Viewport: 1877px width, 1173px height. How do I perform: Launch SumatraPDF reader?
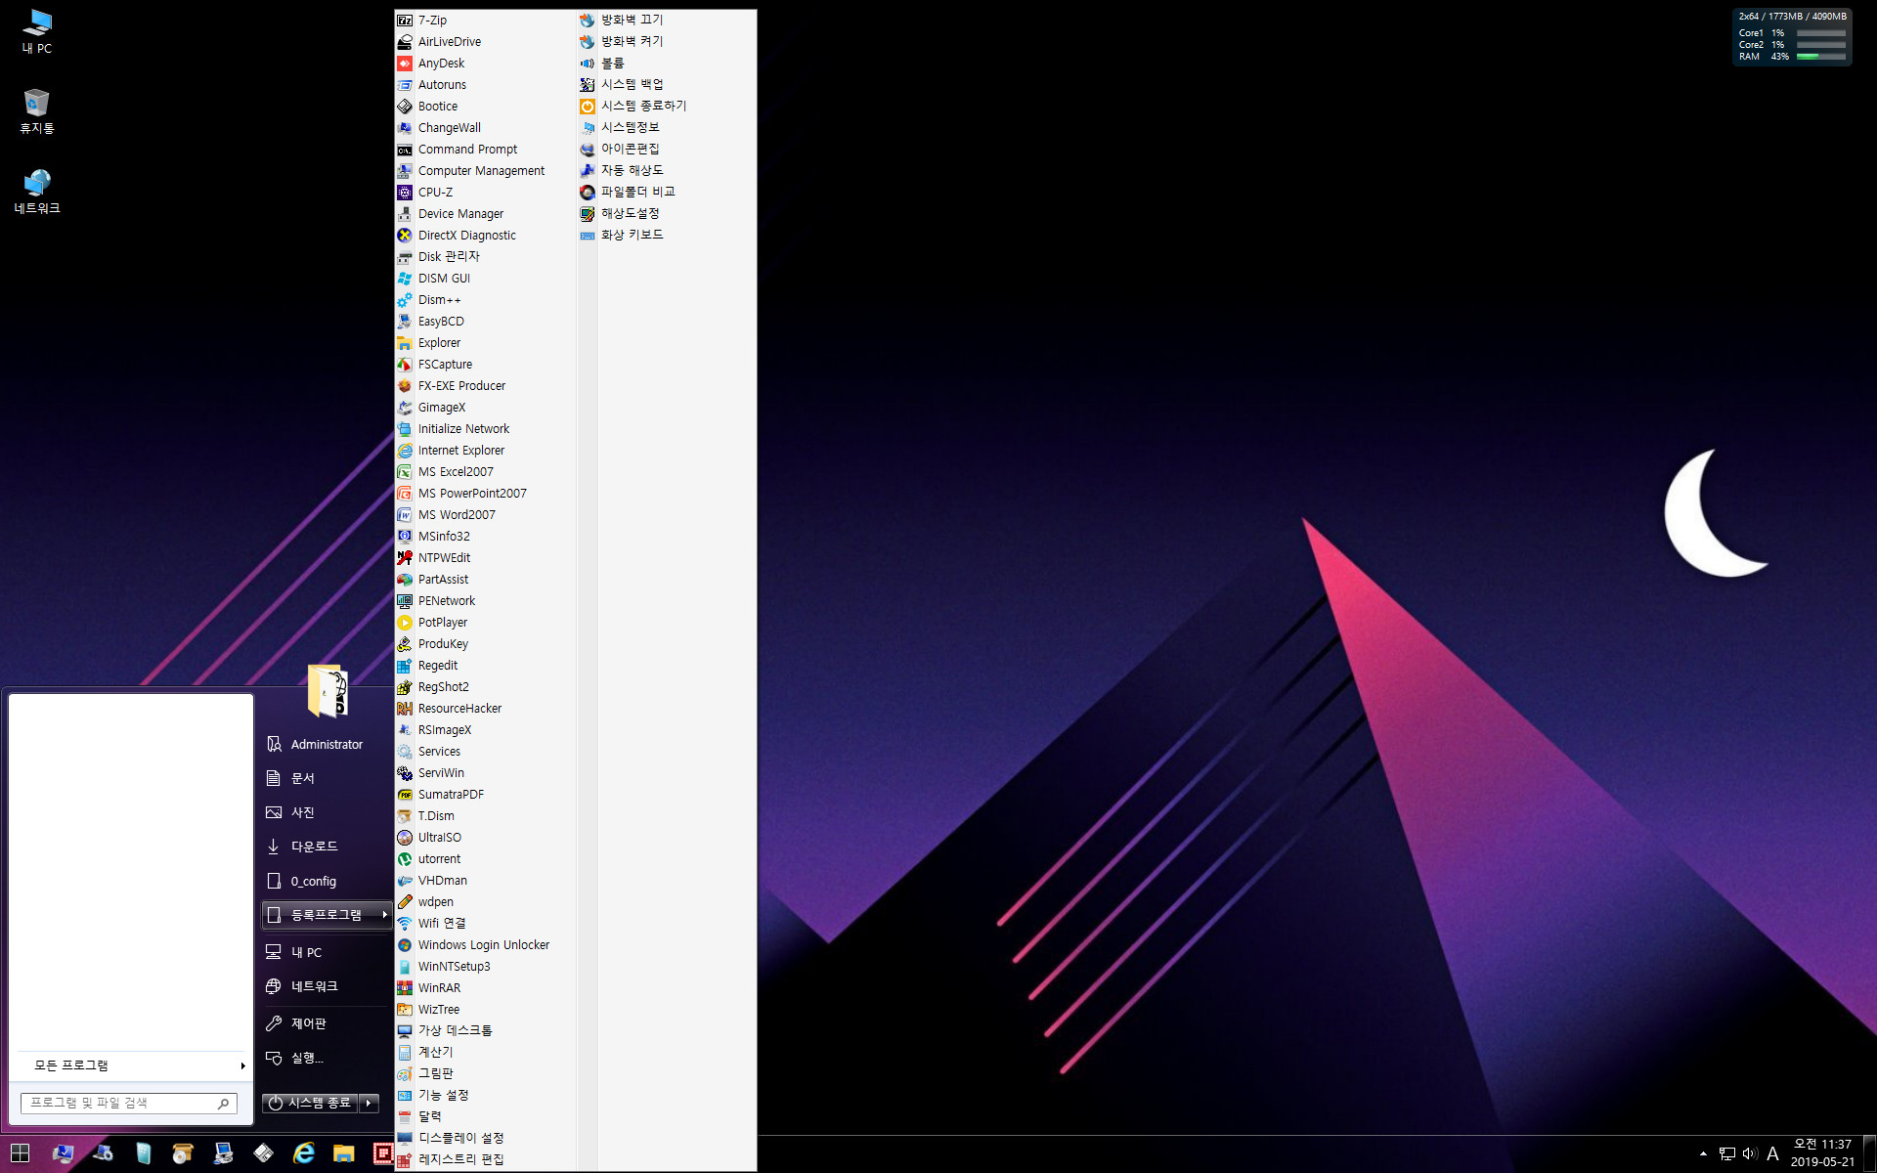(485, 795)
